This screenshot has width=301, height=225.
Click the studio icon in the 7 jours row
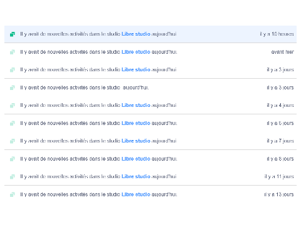point(13,141)
